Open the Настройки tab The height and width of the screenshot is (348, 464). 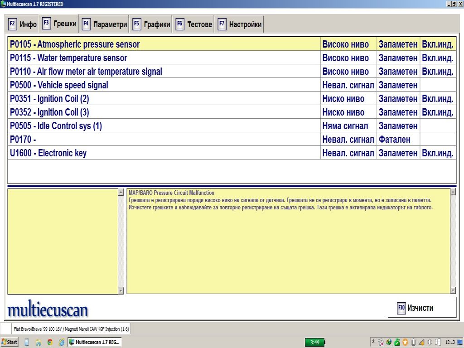point(240,24)
